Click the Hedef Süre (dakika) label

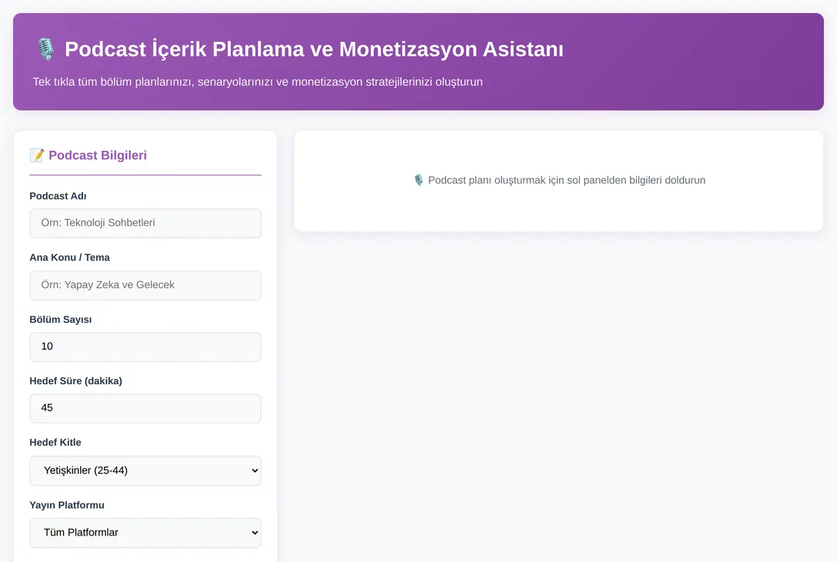(x=76, y=381)
